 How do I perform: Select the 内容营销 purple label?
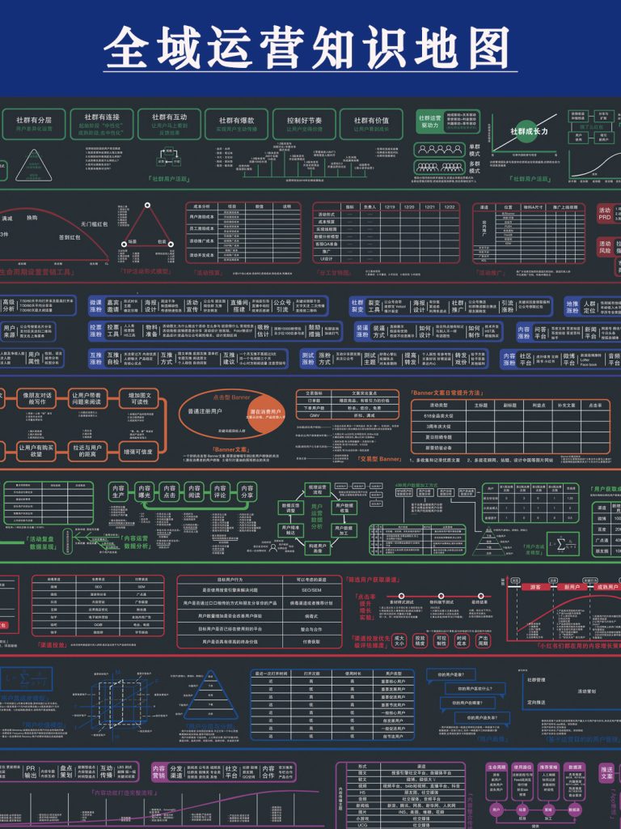(x=158, y=771)
